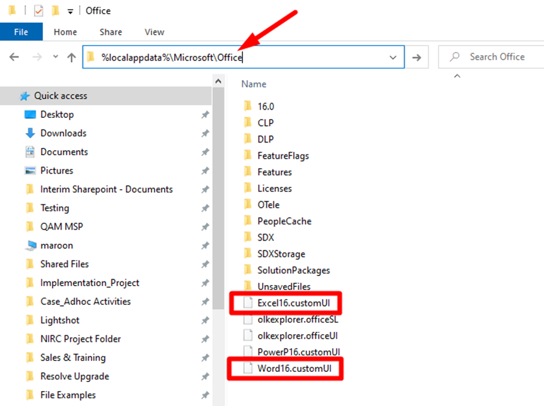This screenshot has height=406, width=544.
Task: Click the Back navigation arrow
Action: tap(13, 56)
